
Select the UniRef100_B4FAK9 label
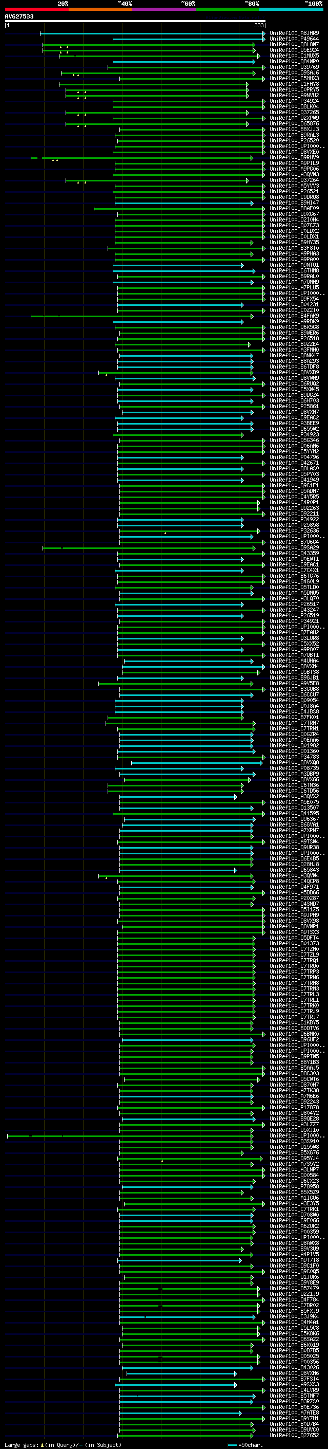click(294, 316)
